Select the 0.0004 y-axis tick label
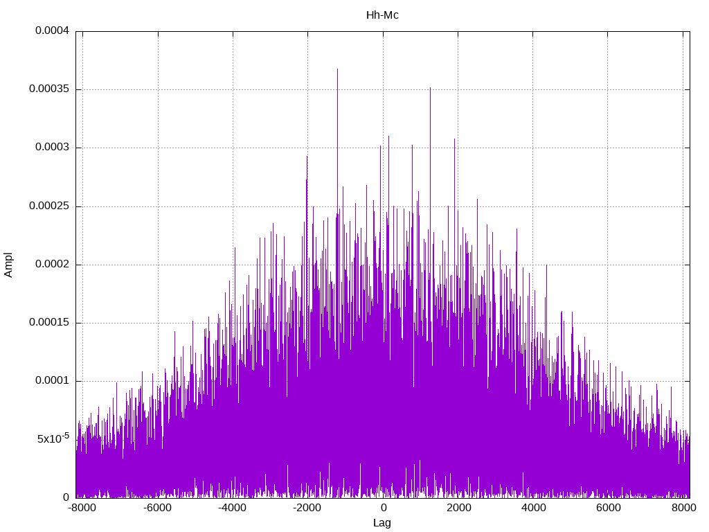The height and width of the screenshot is (532, 709). pyautogui.click(x=52, y=31)
